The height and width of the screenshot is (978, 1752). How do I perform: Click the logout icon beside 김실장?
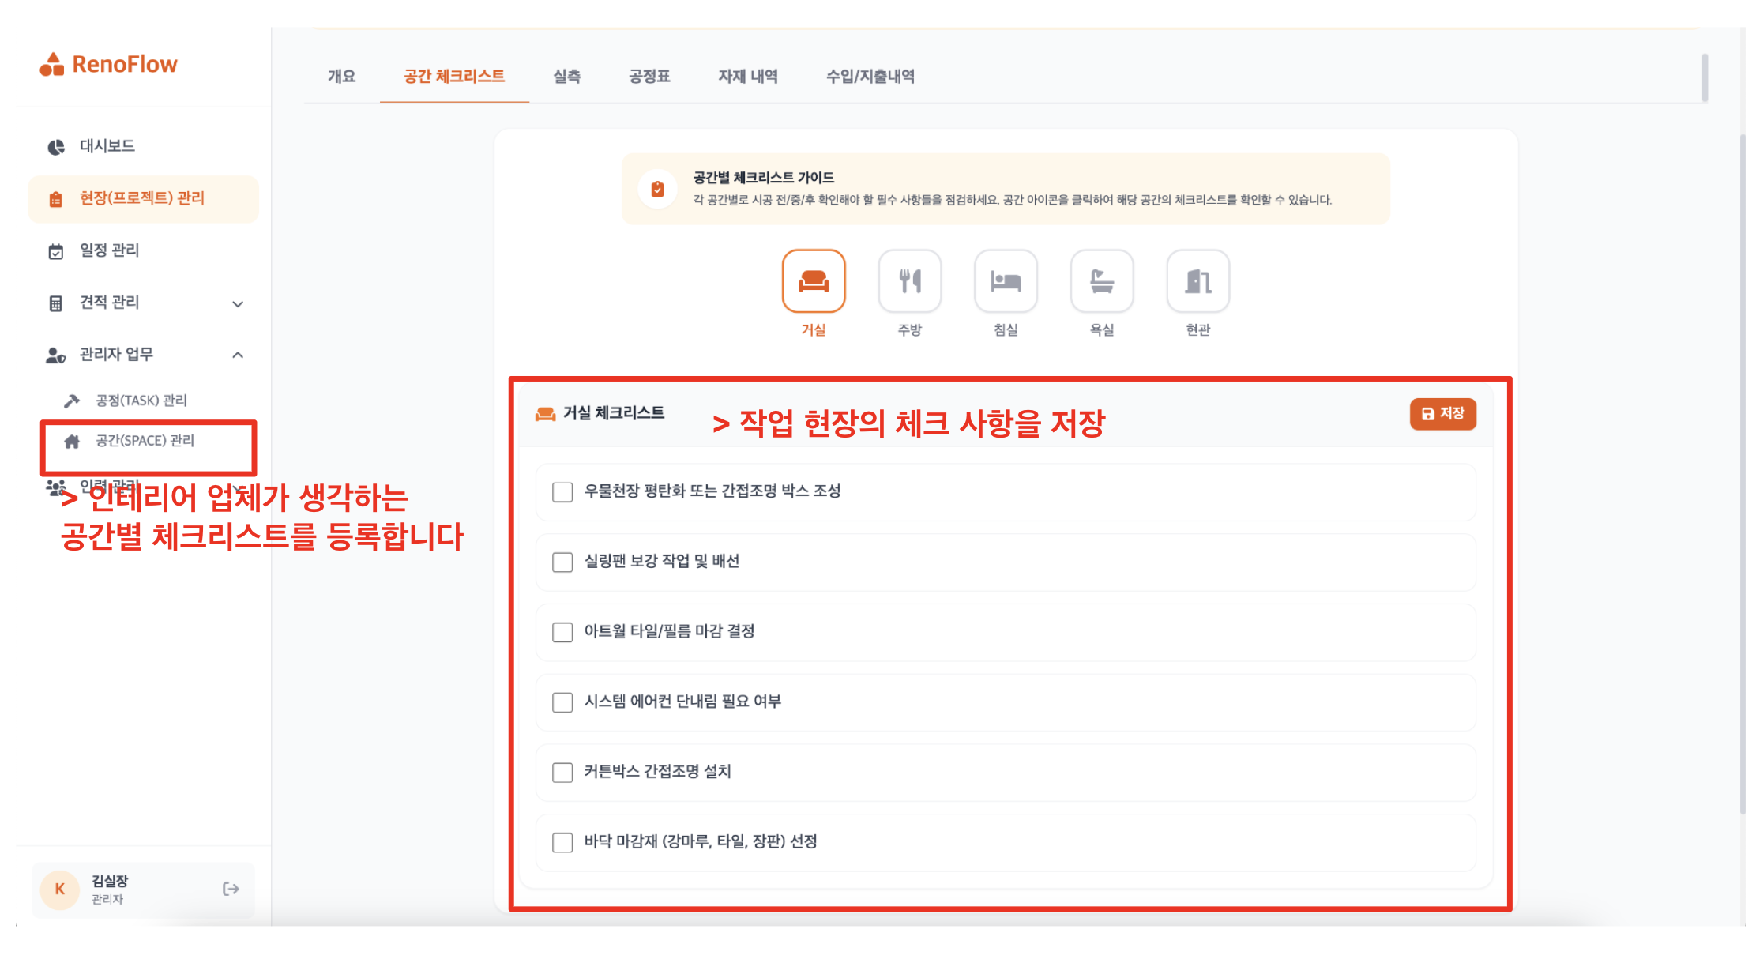[x=231, y=890]
